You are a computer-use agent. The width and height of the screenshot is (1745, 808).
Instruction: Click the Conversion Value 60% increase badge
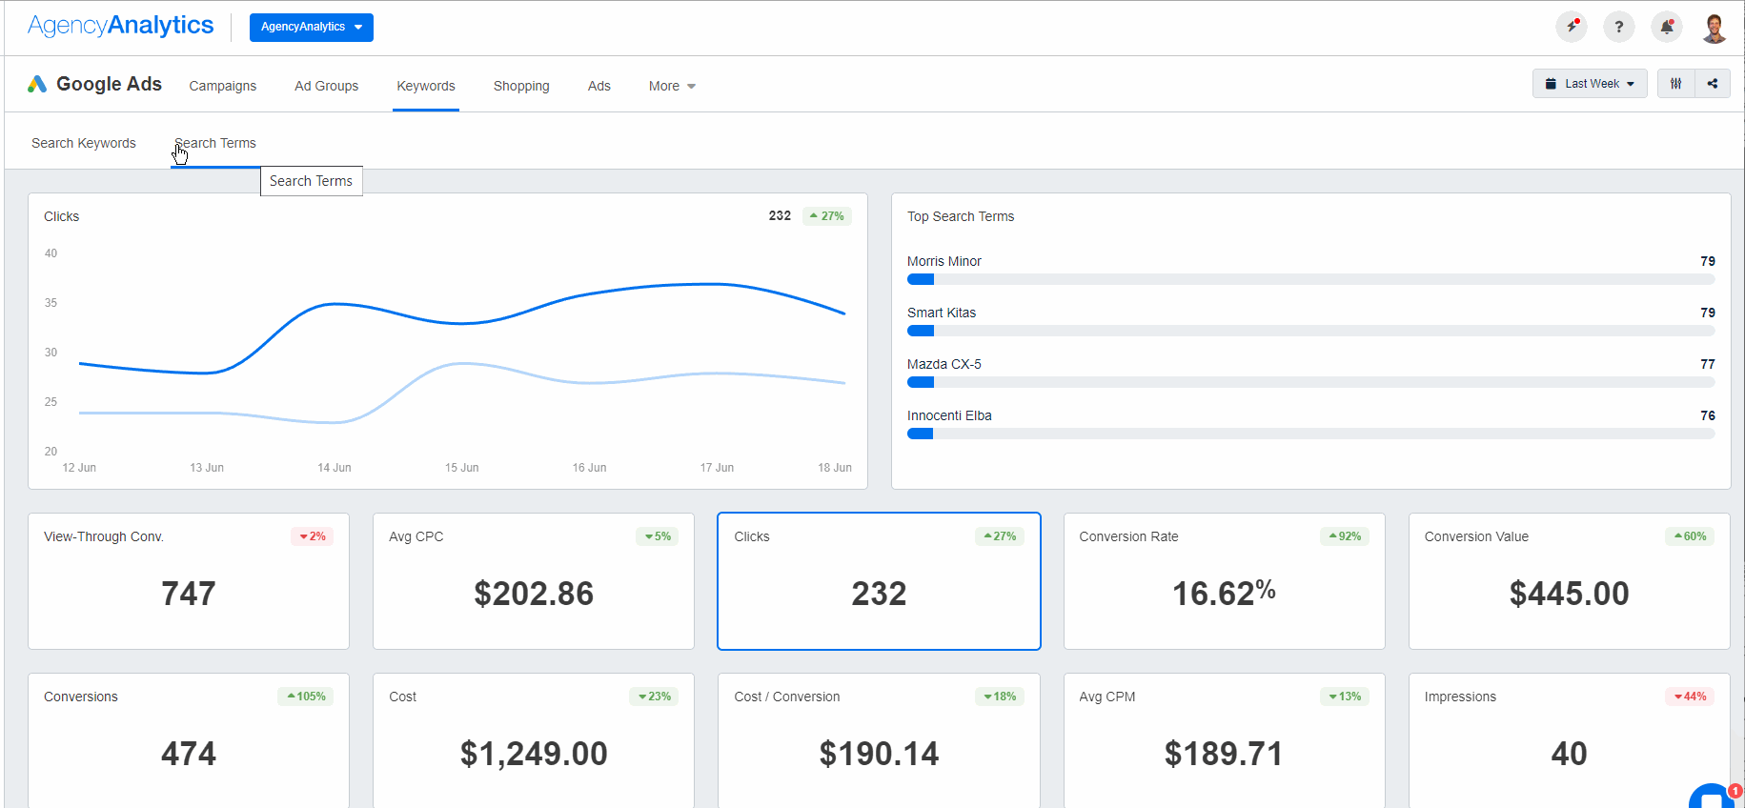(x=1690, y=536)
